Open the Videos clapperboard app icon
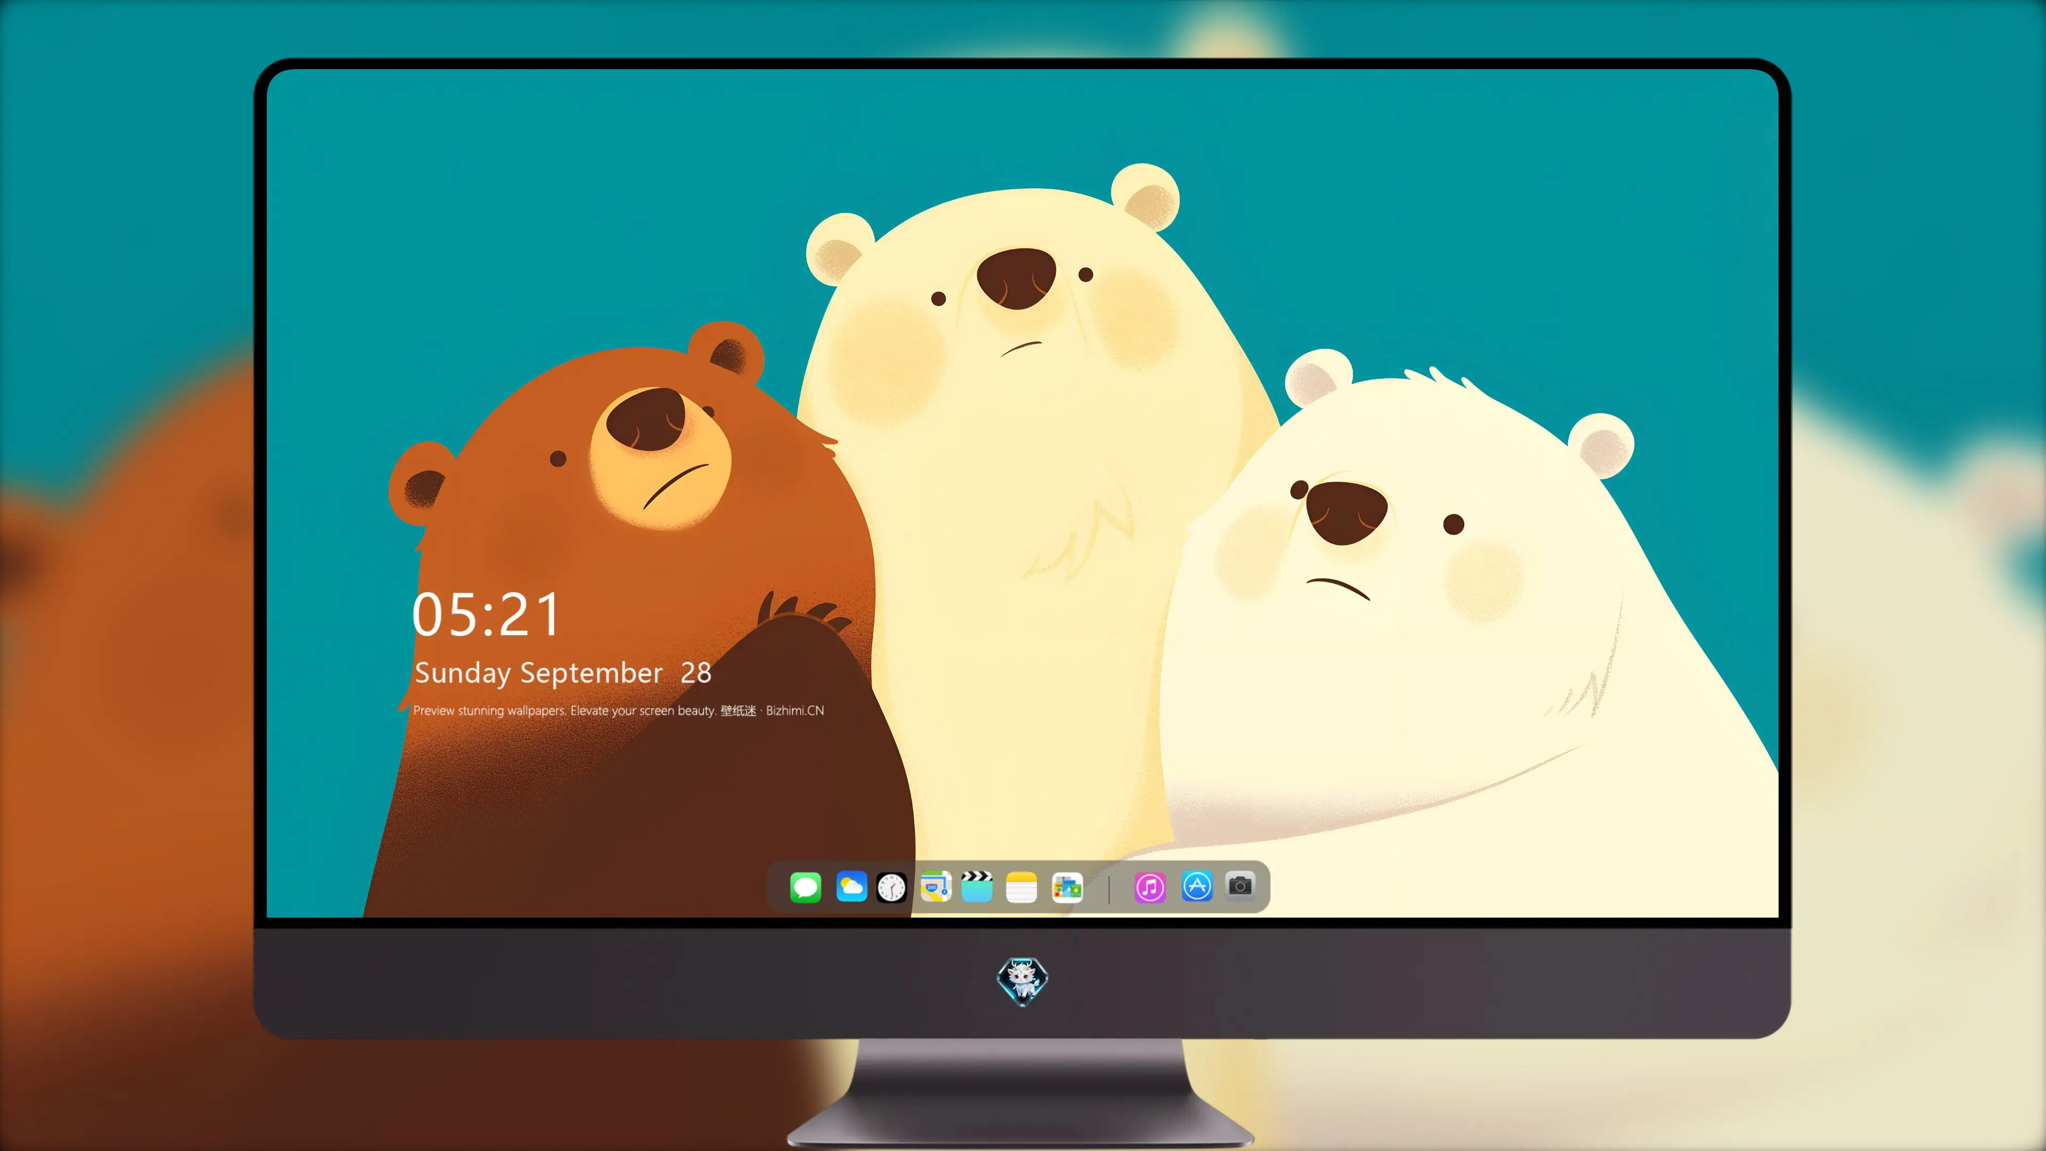 click(x=977, y=887)
